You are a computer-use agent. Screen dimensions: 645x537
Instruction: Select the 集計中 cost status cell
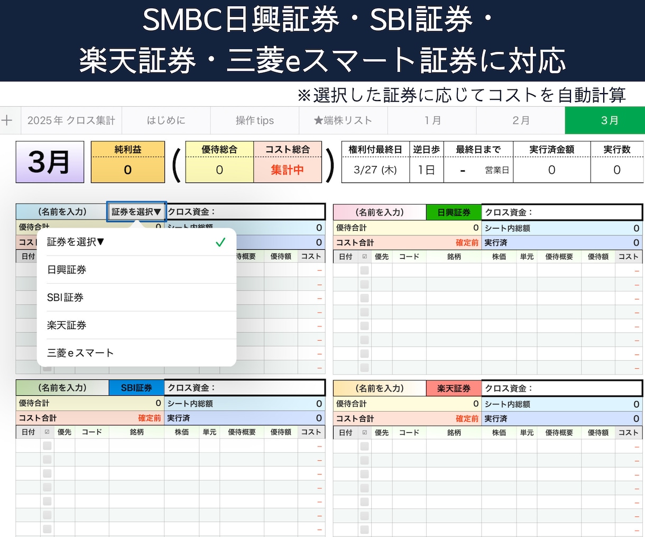[288, 170]
